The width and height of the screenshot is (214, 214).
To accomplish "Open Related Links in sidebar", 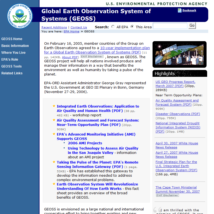I will [12, 73].
